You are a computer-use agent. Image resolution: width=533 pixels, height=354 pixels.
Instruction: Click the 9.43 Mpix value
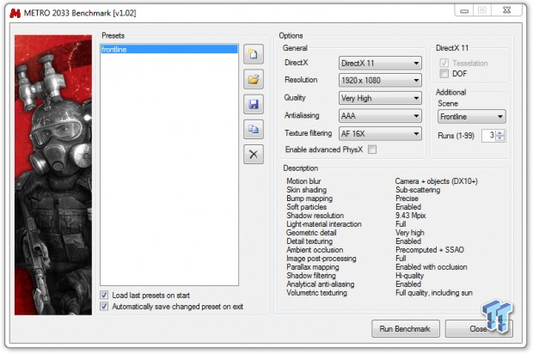point(411,216)
